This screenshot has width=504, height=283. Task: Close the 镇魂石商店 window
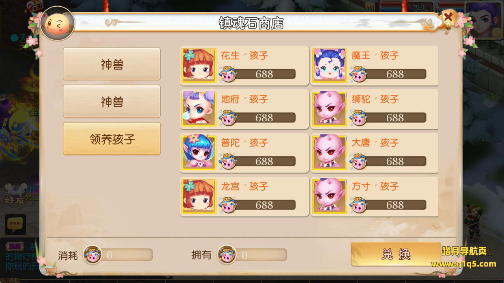(448, 18)
